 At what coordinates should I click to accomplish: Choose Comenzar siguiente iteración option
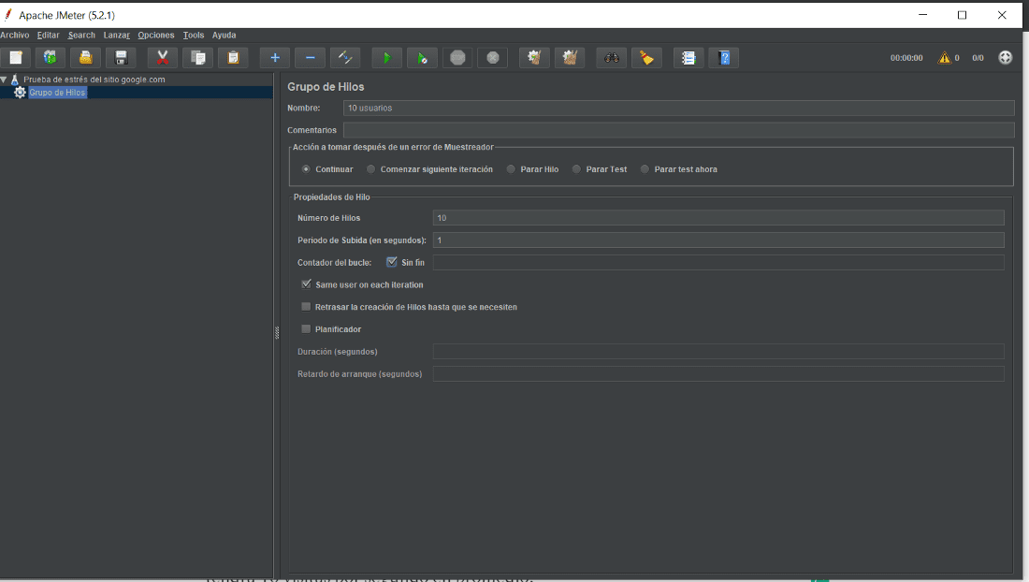(x=370, y=168)
